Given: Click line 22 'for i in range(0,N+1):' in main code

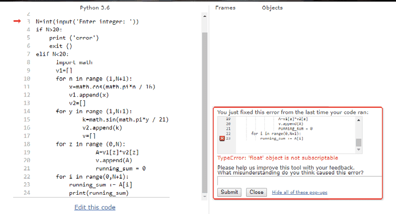Looking at the screenshot, I should [x=92, y=177].
